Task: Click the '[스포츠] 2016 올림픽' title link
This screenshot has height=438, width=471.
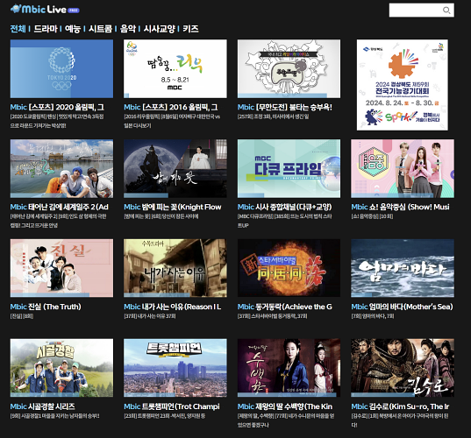Action: pyautogui.click(x=171, y=107)
